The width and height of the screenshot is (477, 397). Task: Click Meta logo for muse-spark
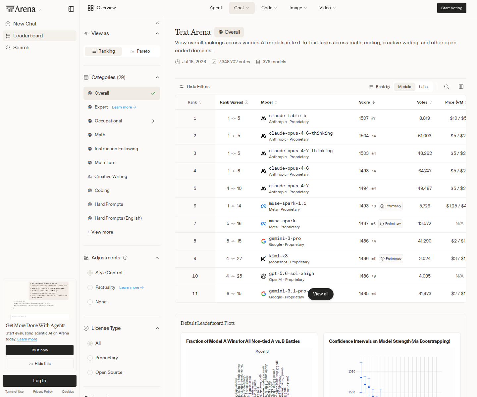point(264,224)
